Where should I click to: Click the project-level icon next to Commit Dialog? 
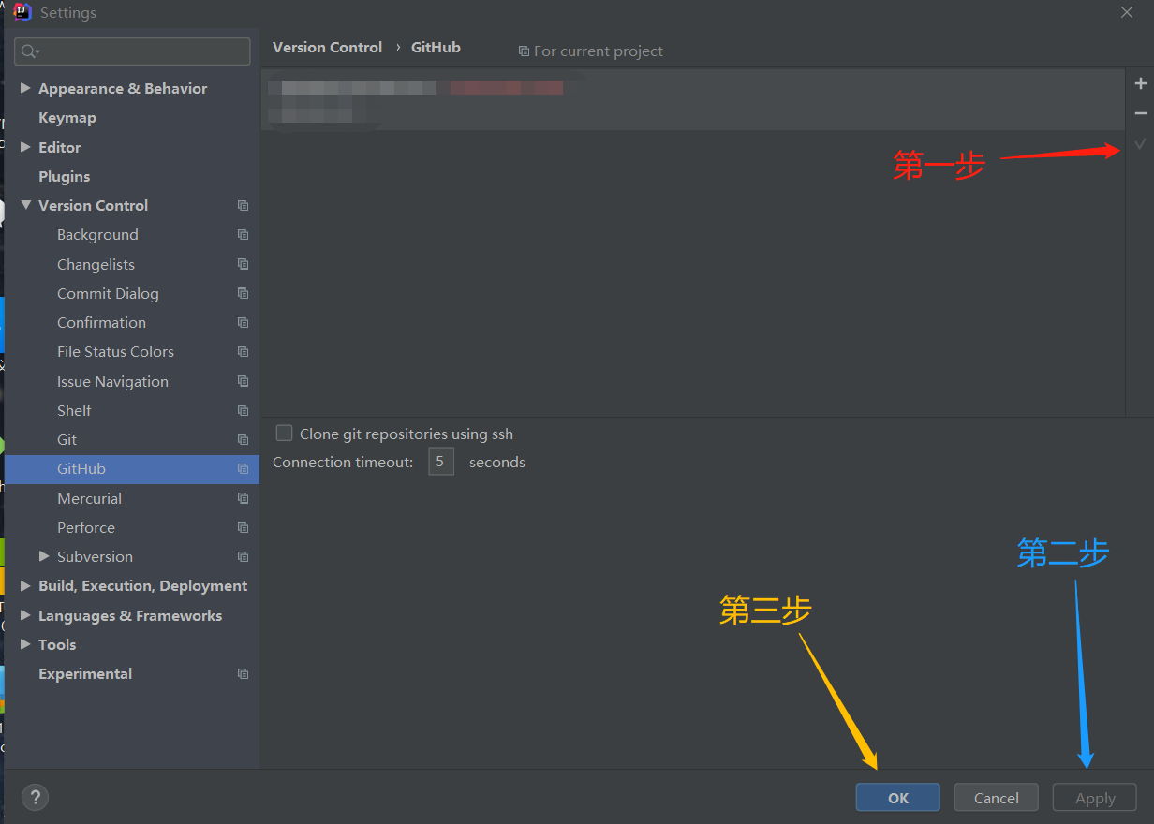244,293
